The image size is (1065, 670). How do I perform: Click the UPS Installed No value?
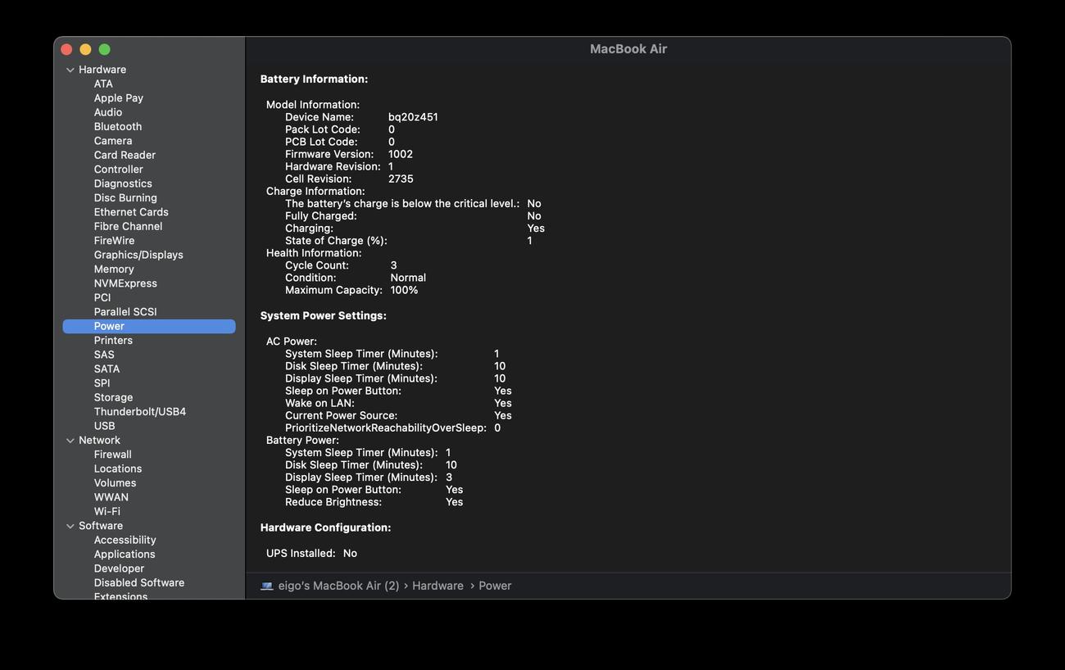(x=350, y=554)
